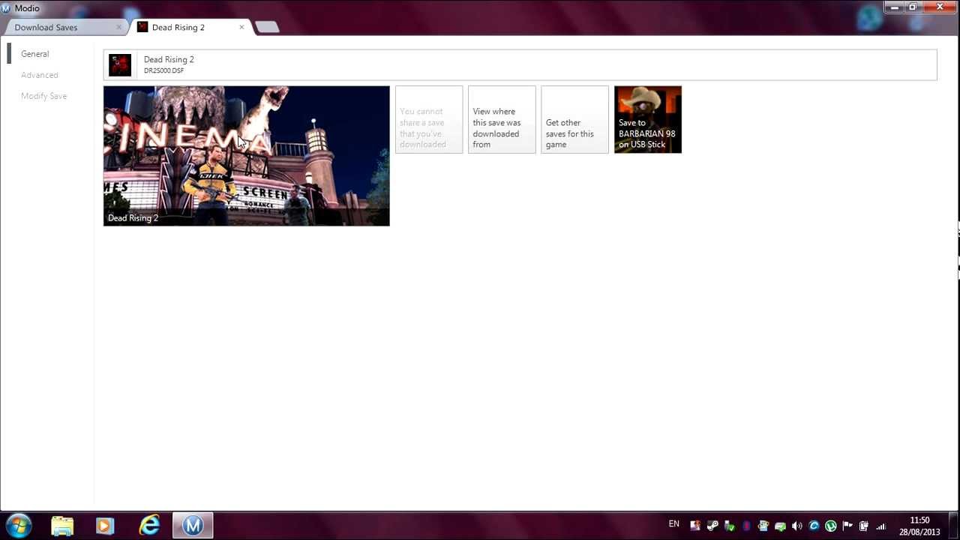
Task: Open the Advanced sidebar section
Action: click(x=40, y=75)
